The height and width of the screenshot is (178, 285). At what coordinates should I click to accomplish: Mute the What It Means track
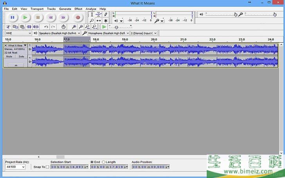click(x=9, y=56)
